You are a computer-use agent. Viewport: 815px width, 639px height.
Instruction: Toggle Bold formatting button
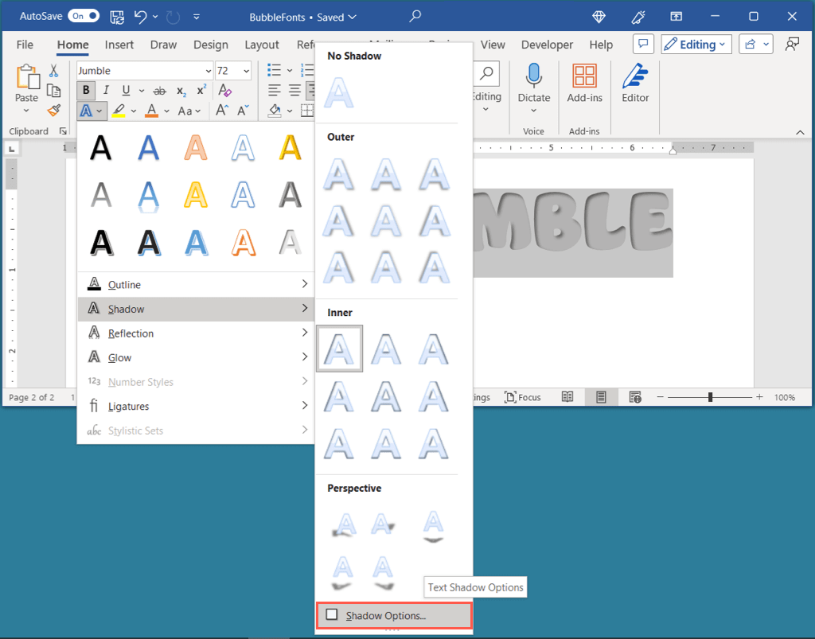85,91
